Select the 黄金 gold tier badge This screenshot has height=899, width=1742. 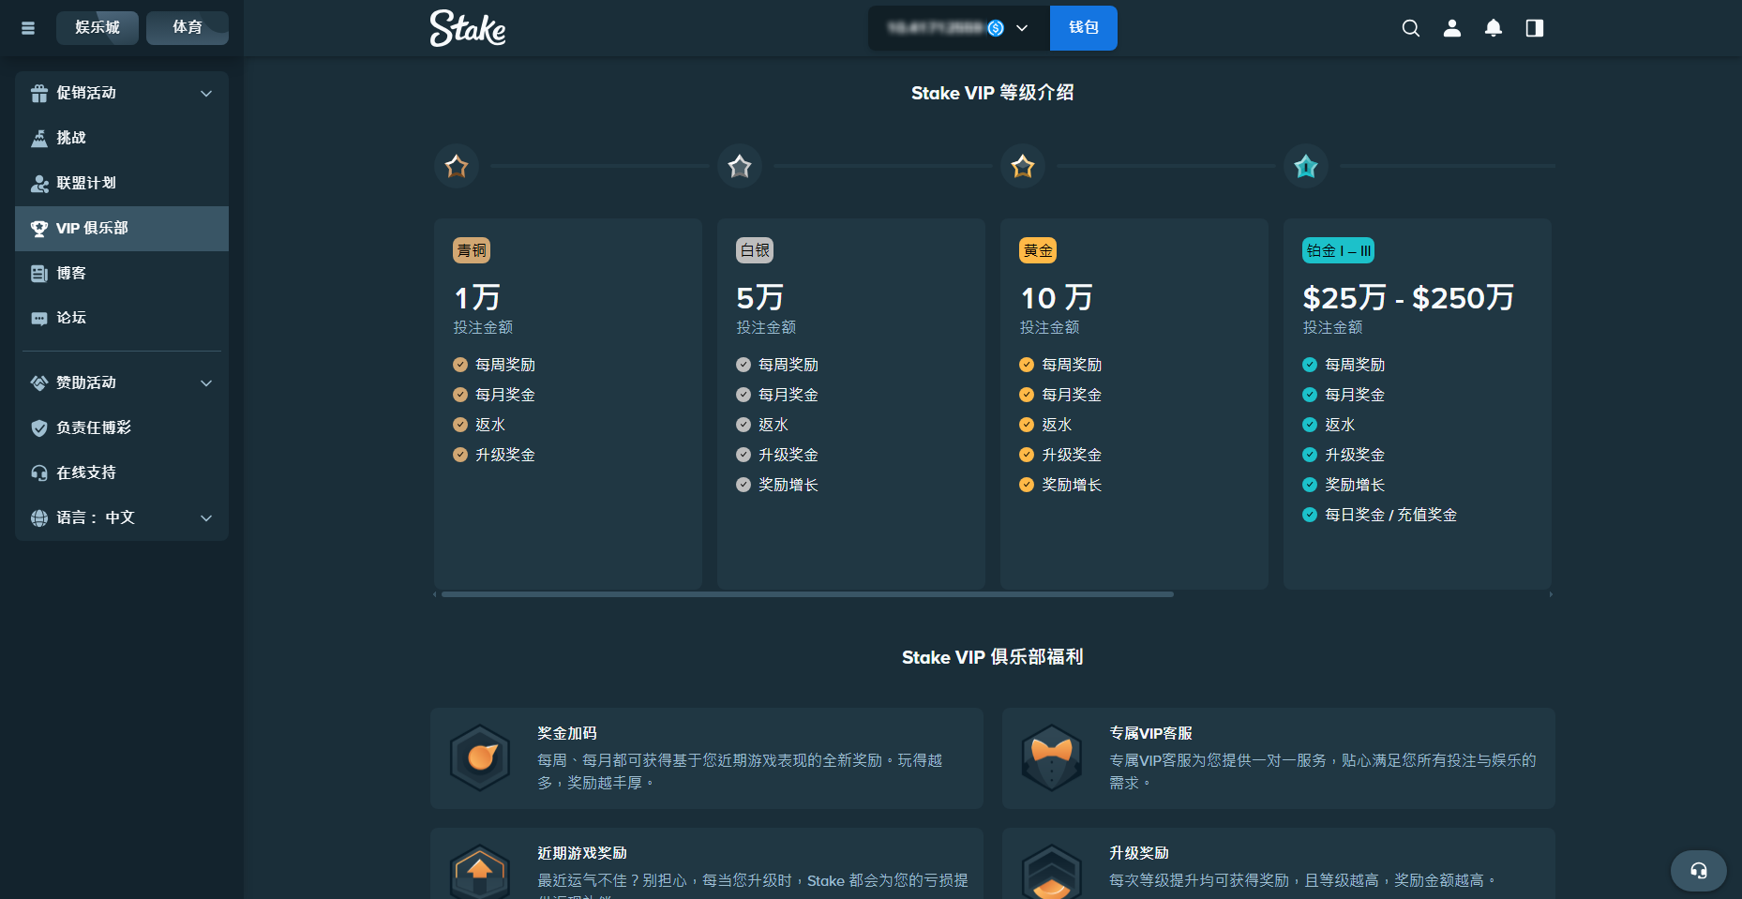1038,250
